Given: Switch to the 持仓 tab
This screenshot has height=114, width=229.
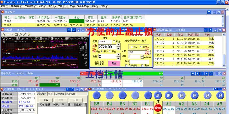Looking at the screenshot, I should (50, 94).
